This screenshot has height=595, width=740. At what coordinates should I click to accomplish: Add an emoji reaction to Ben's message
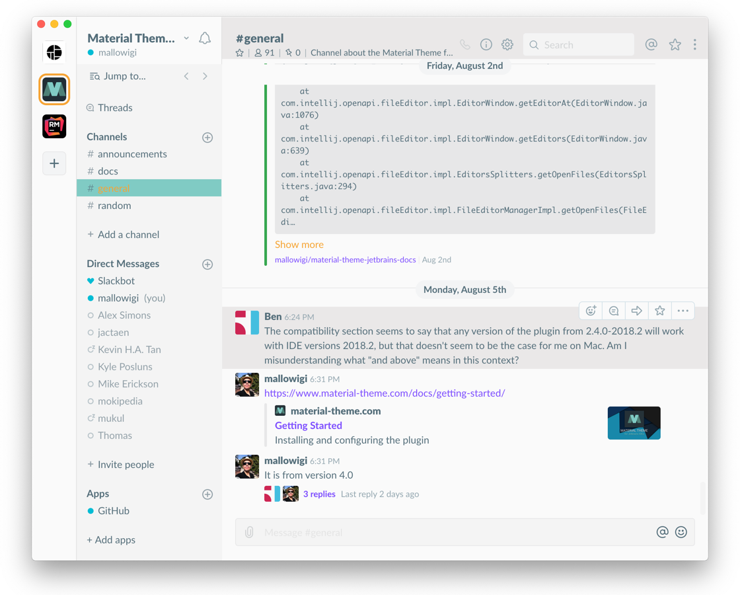pyautogui.click(x=590, y=310)
